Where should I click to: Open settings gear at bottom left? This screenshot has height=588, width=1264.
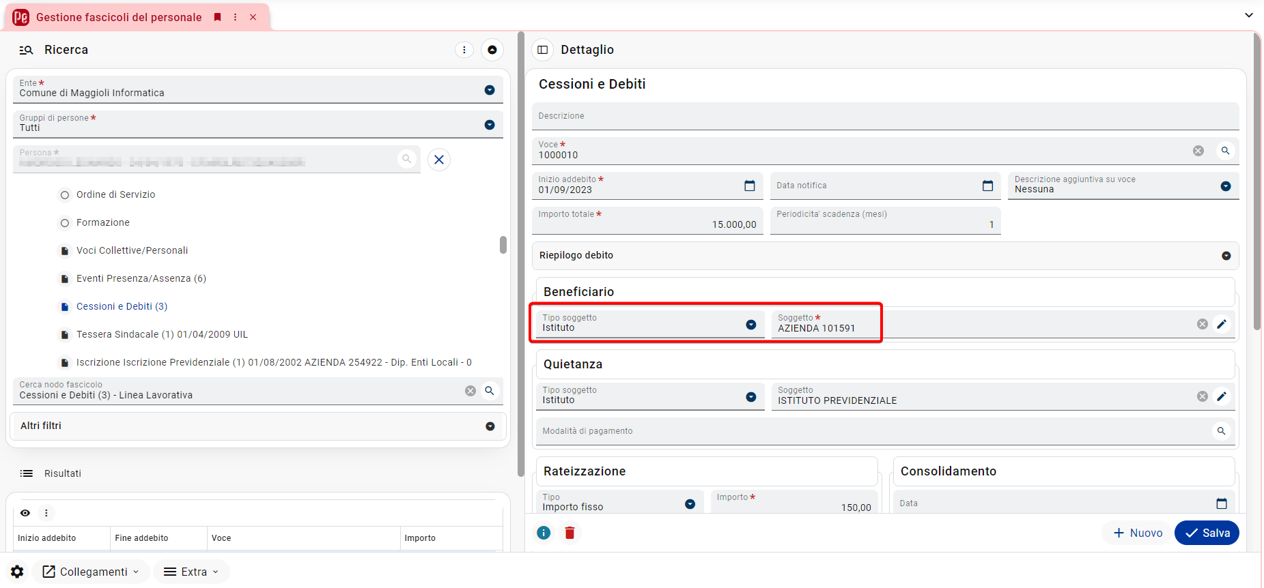point(18,572)
